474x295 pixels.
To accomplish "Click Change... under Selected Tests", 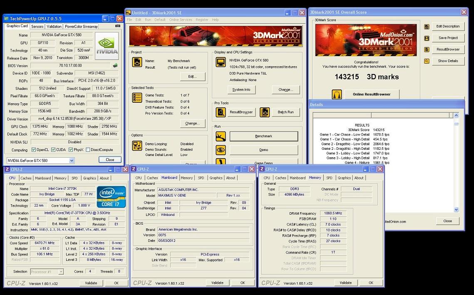I will [193, 123].
